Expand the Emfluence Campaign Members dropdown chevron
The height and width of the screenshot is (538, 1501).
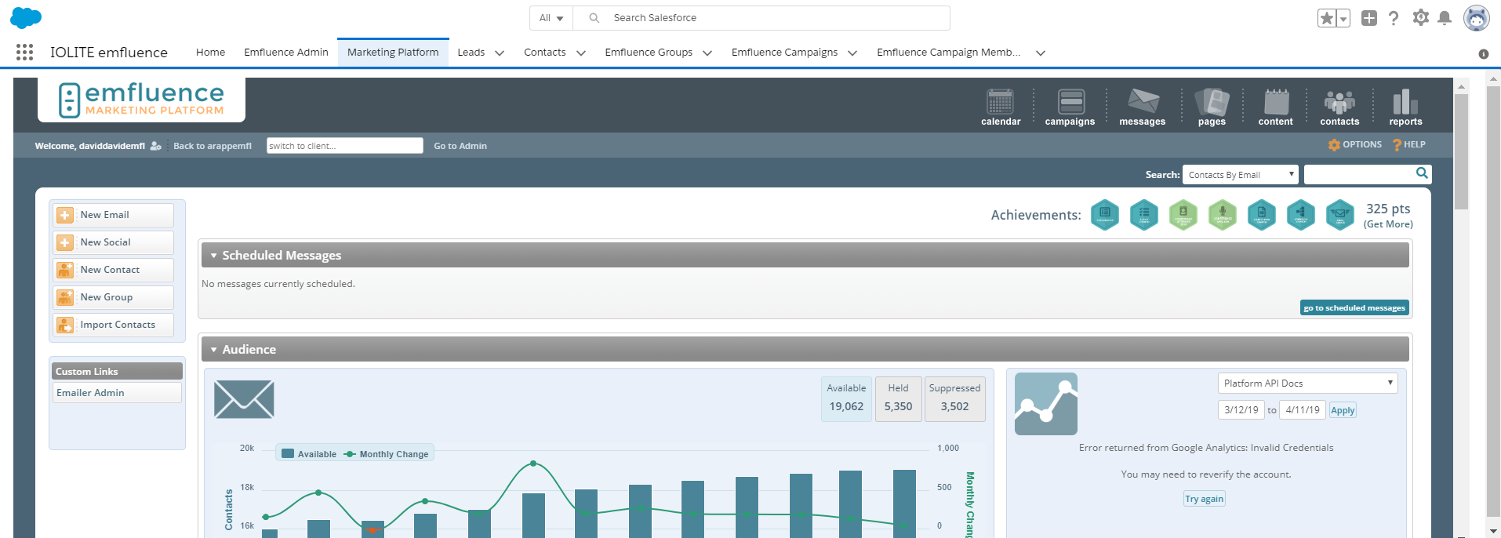1041,53
